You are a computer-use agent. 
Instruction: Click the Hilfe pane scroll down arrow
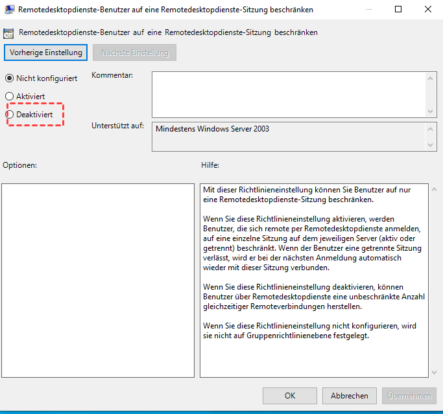(433, 372)
